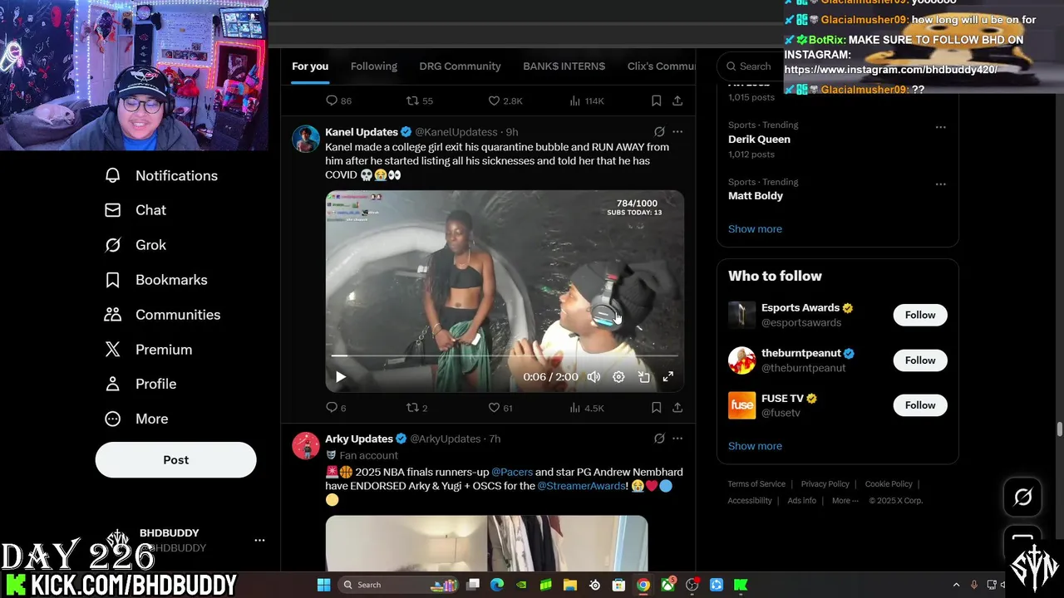Bookmark the Kanel Updates post
The width and height of the screenshot is (1064, 598).
656,408
